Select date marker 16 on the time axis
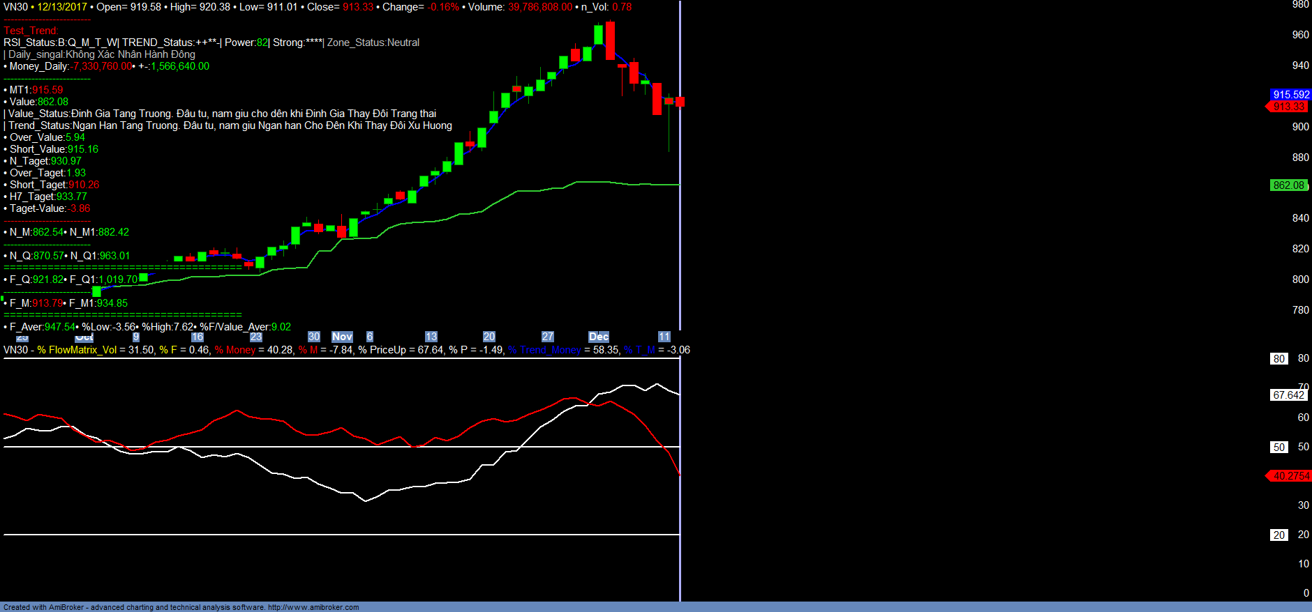This screenshot has width=1312, height=612. click(197, 337)
